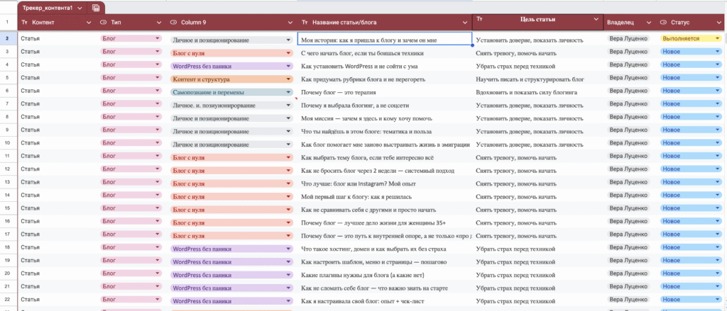
Task: Open the Контент column header dropdown arrow
Action: (88, 23)
